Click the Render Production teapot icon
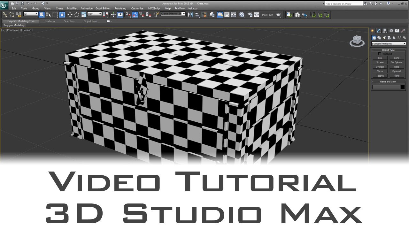Viewport: 409px width, 230px height. click(x=279, y=14)
